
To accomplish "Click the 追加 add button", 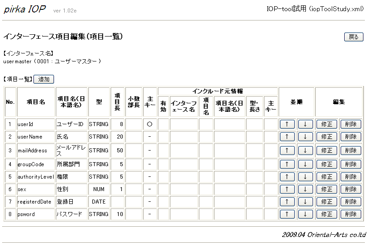I will 44,79.
